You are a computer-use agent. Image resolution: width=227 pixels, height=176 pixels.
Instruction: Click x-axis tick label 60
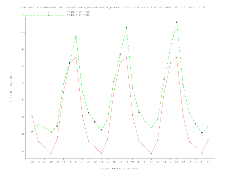point(158,162)
